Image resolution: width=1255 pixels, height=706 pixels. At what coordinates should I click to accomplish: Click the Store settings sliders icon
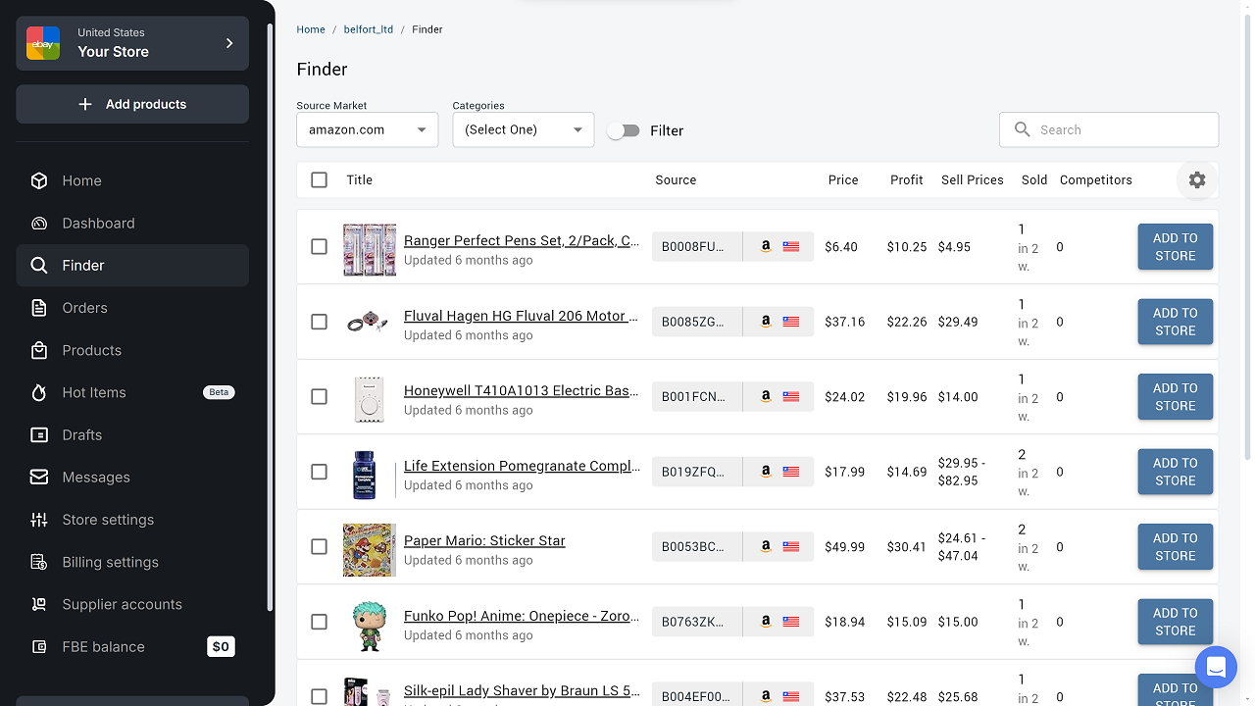(39, 520)
